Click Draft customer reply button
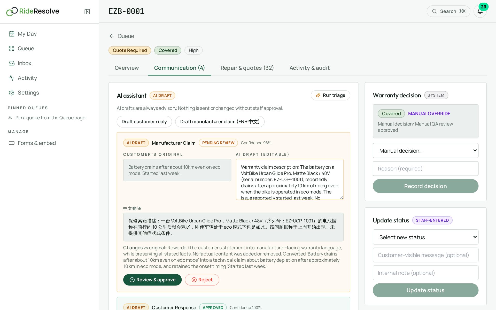Screen dimensions: 496x310 coord(144,122)
